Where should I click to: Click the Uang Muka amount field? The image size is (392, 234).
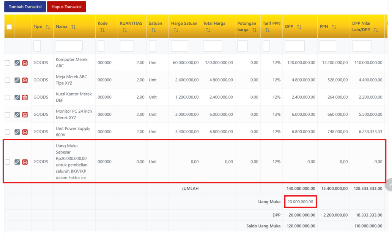tap(300, 202)
